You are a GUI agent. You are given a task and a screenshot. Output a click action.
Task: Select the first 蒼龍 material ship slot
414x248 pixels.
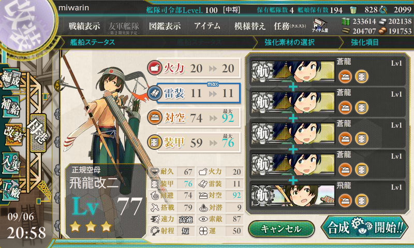[328, 71]
